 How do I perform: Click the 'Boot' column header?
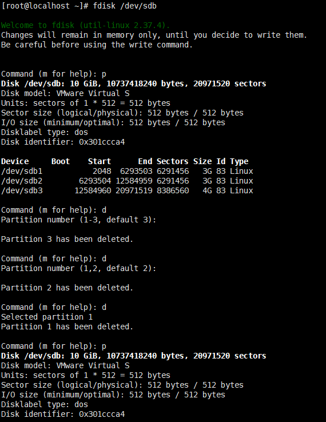point(61,161)
